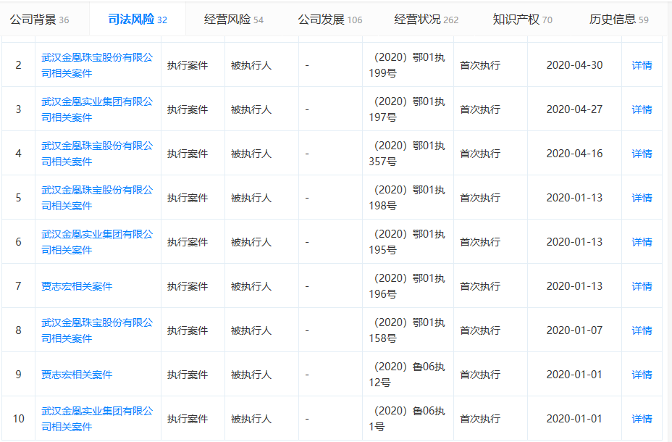
Task: Open row 6 武汉金凰实业集团有限公司相关案件 link
Action: click(x=97, y=242)
